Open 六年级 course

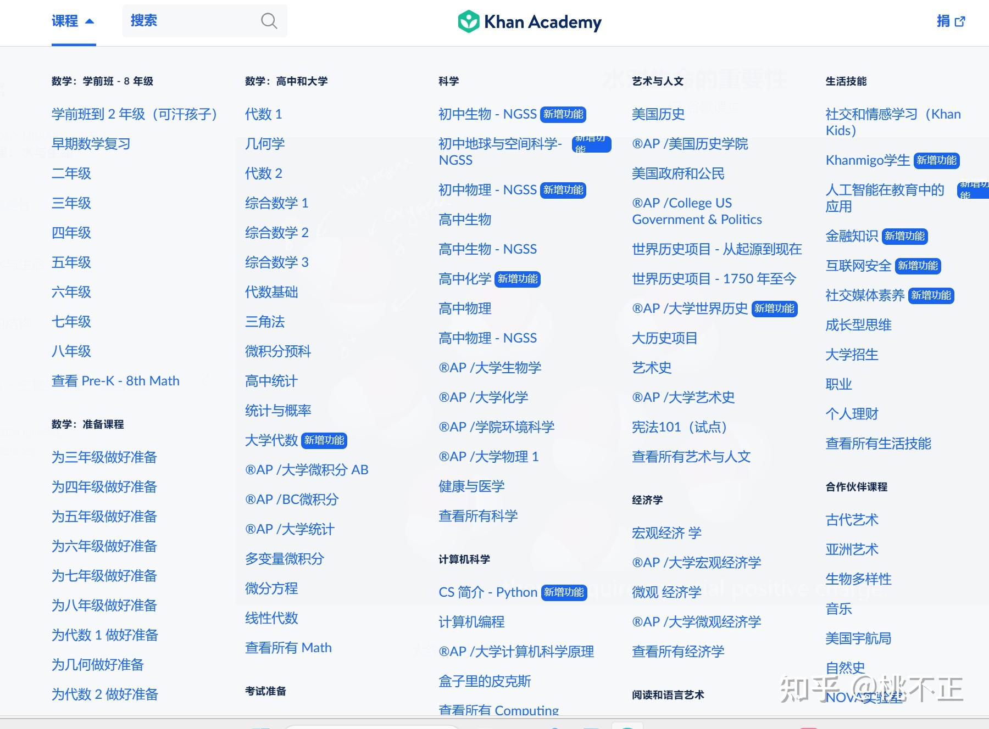coord(71,292)
